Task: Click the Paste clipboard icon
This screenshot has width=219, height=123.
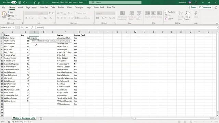Action: coord(4,14)
